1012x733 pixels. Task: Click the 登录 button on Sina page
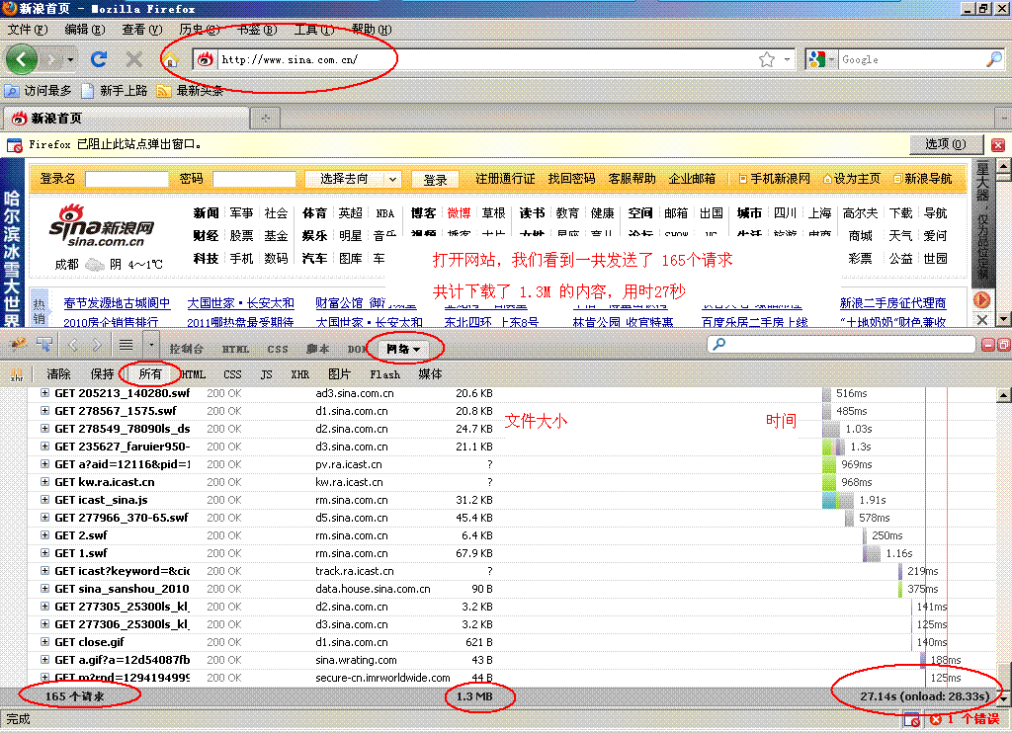(435, 180)
